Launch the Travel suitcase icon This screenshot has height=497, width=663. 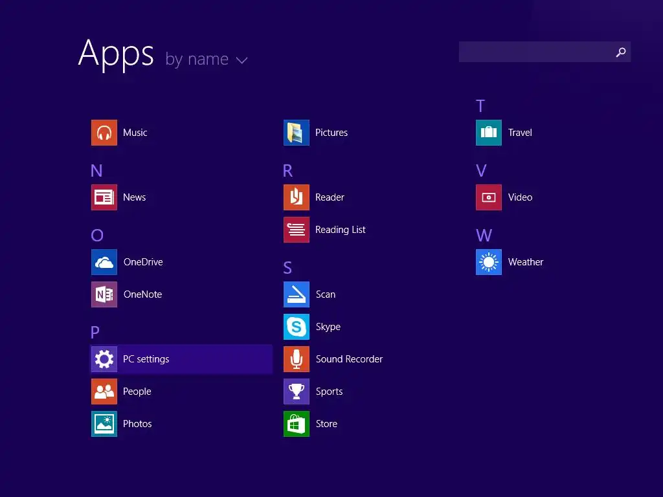click(489, 133)
